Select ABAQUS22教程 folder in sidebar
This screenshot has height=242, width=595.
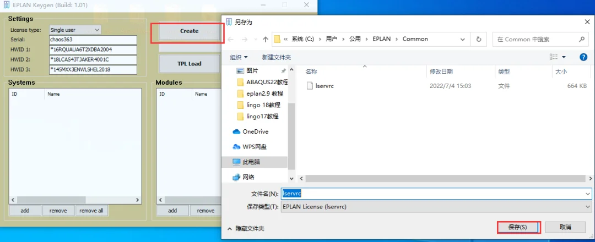(267, 82)
